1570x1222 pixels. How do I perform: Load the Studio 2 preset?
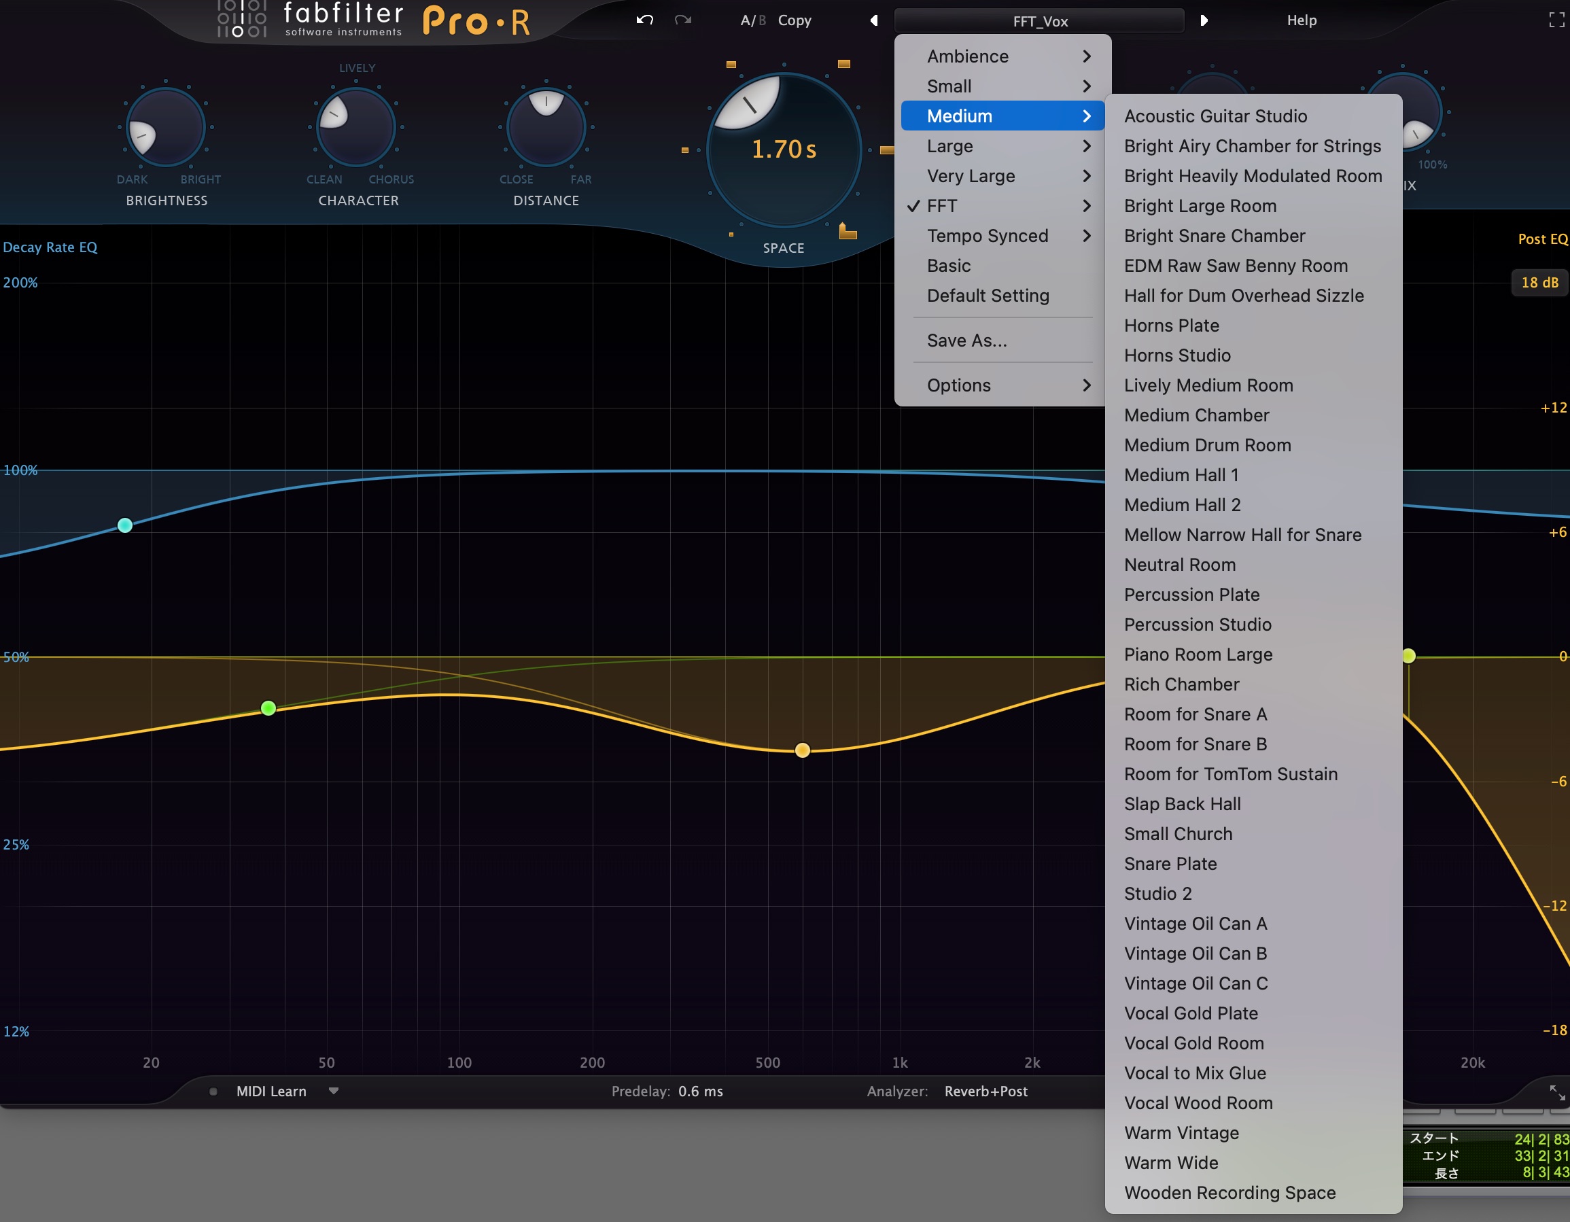pos(1253,894)
